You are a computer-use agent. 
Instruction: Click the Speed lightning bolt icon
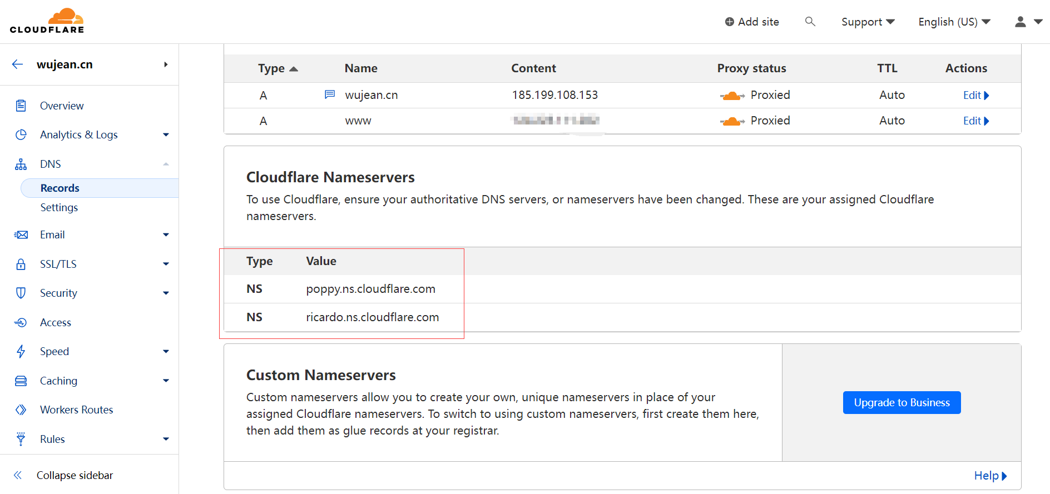(x=21, y=351)
